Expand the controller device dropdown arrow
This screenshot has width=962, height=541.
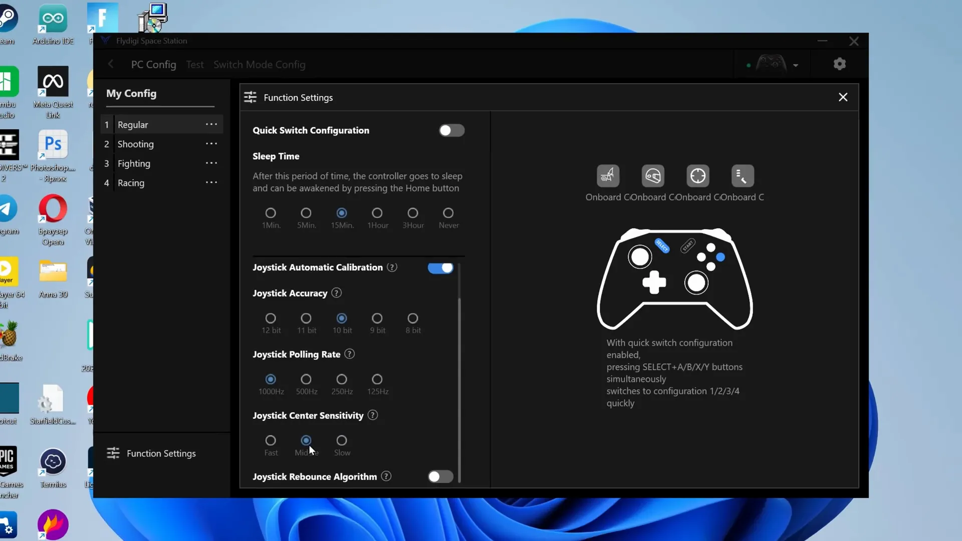tap(796, 65)
